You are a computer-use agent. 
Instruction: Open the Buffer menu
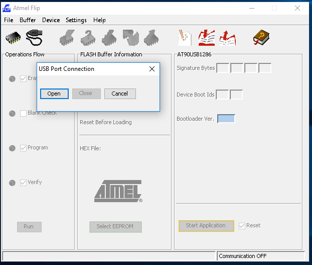(x=28, y=20)
